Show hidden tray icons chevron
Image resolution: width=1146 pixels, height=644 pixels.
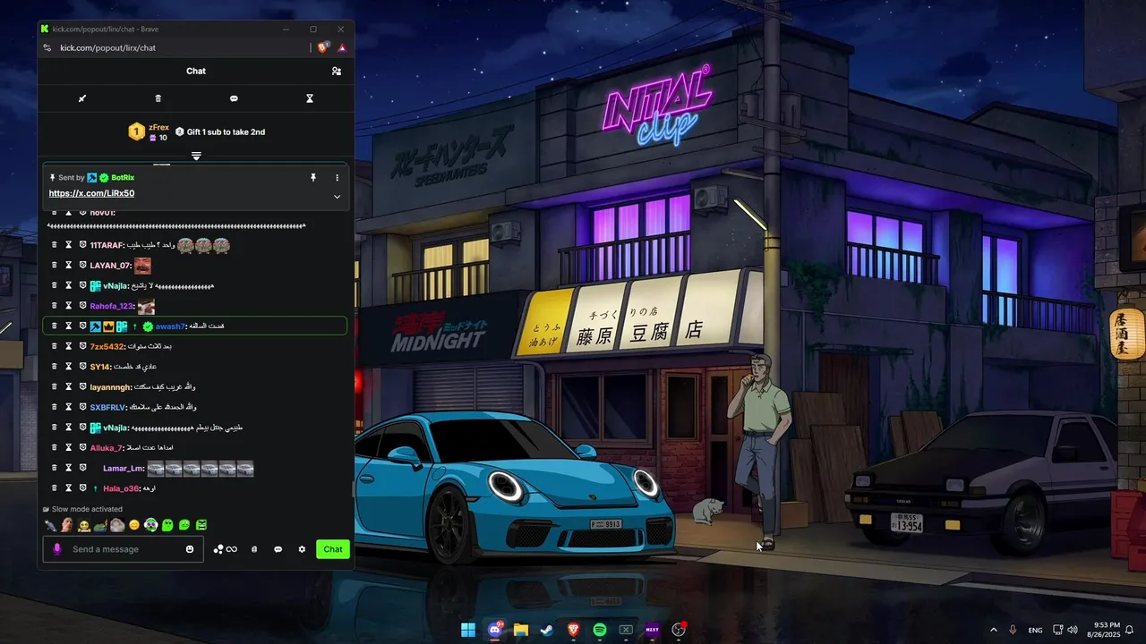(993, 630)
